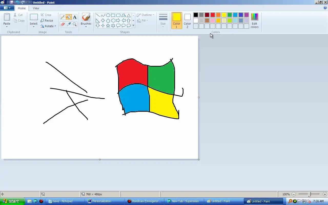Select the Text tool

75,17
